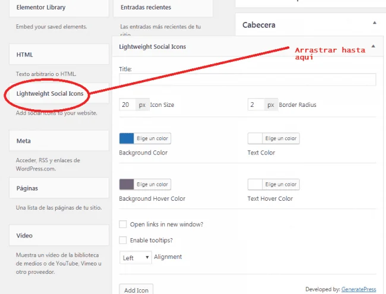Select the HTML widget
Viewport: 386px width, 294px height.
[x=59, y=55]
